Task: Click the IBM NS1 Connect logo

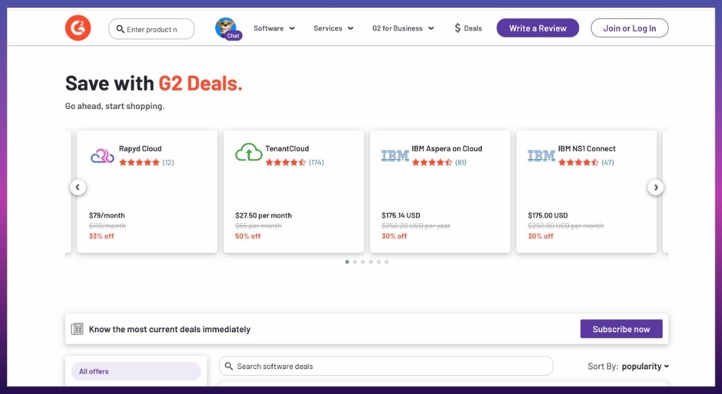Action: click(x=541, y=156)
